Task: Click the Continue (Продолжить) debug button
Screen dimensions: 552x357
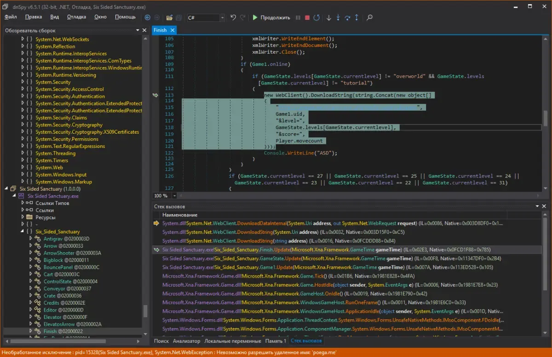Action: pyautogui.click(x=271, y=17)
